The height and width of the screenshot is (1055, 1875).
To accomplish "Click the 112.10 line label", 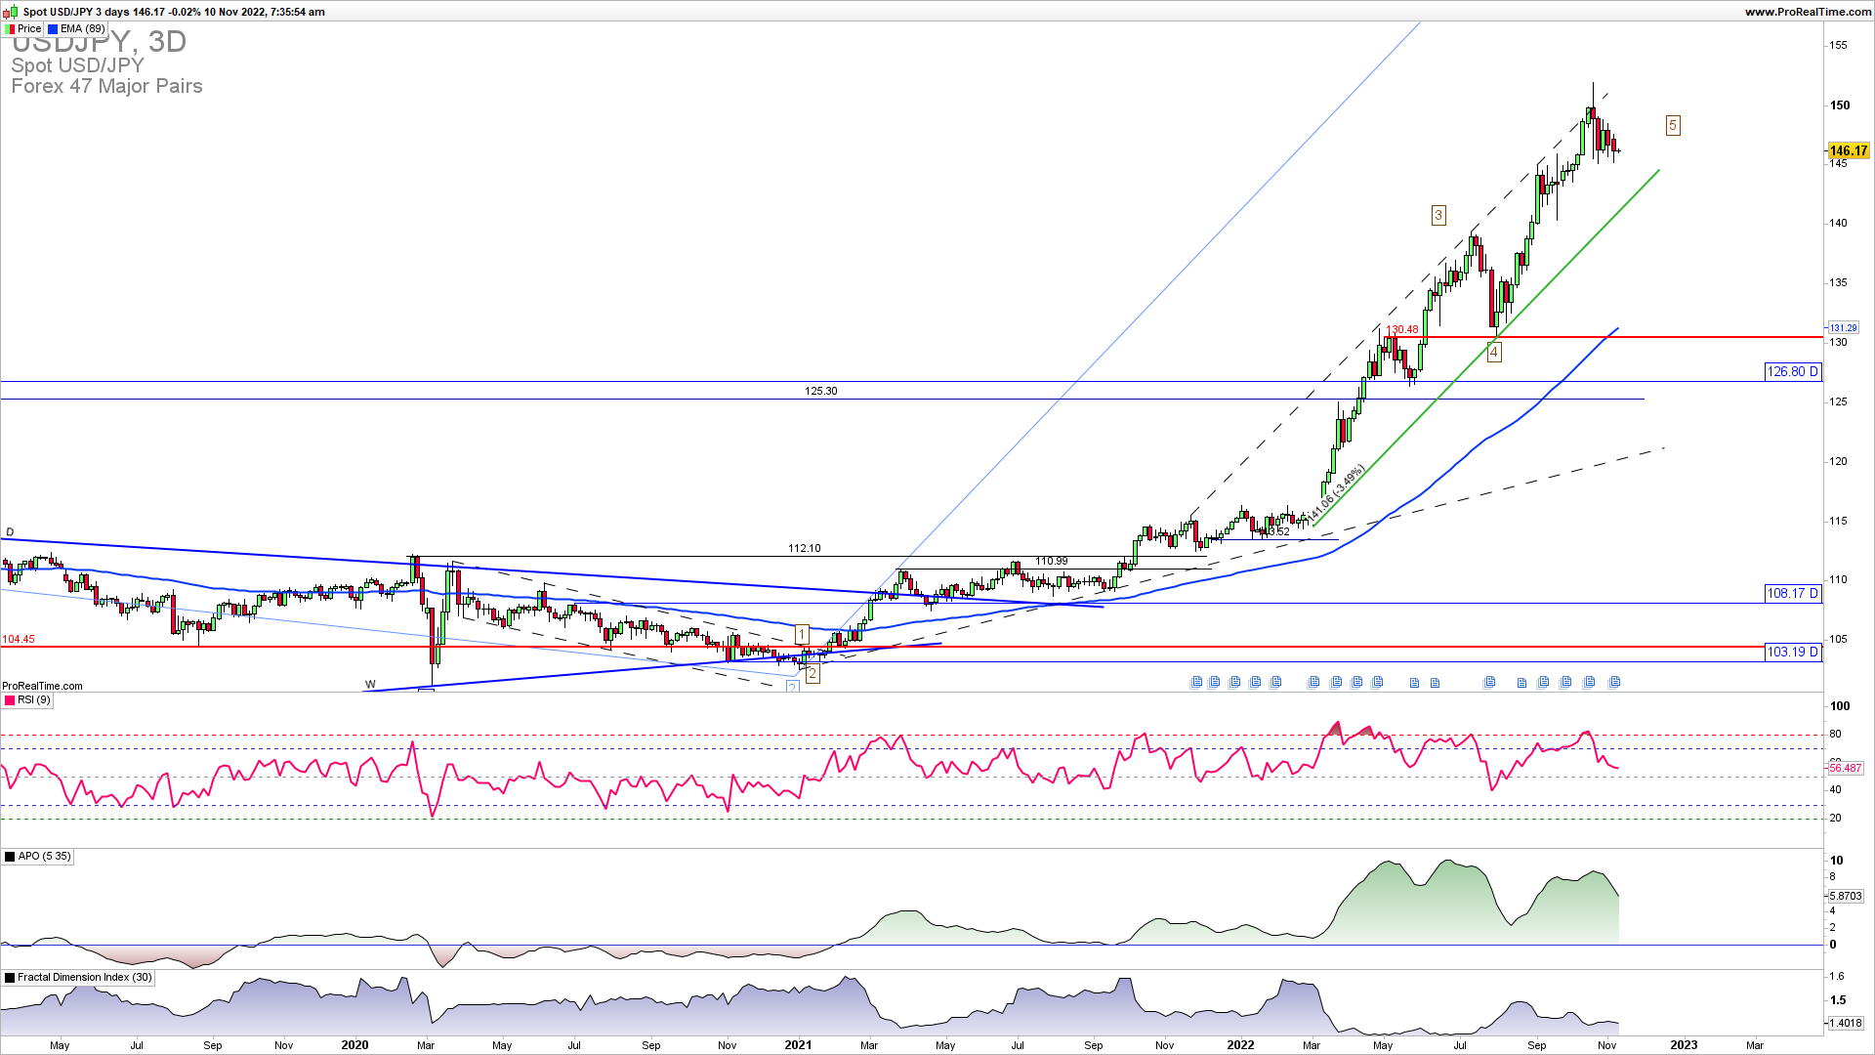I will pos(805,548).
